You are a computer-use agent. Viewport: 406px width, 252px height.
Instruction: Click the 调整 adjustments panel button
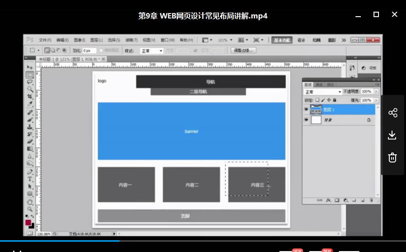tap(369, 68)
